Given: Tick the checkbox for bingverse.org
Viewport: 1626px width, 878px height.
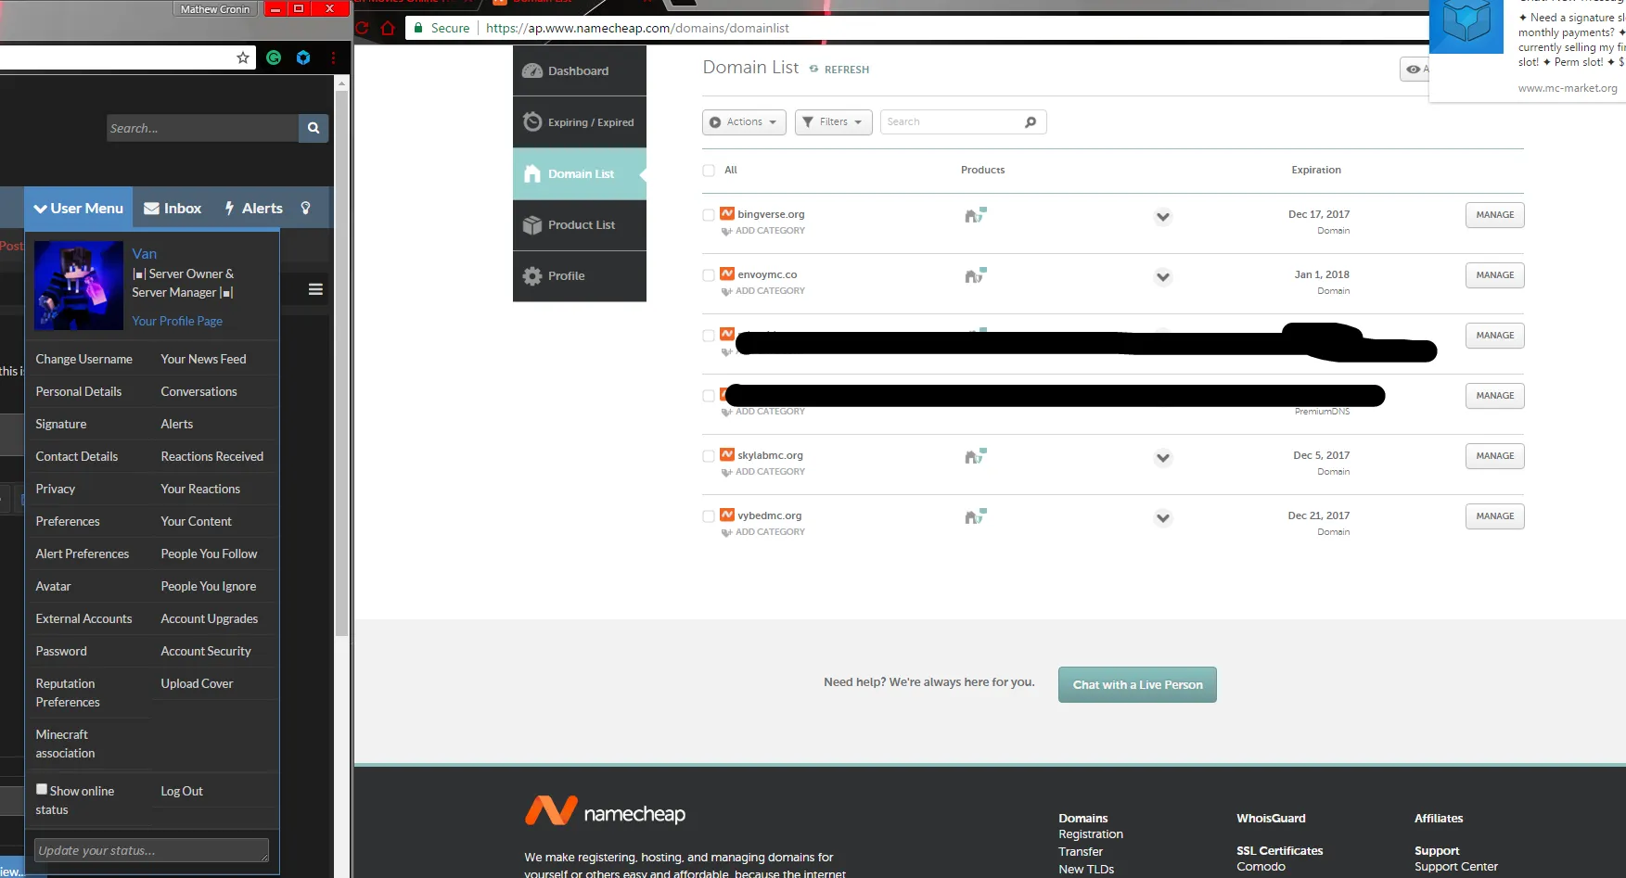Looking at the screenshot, I should pos(709,215).
